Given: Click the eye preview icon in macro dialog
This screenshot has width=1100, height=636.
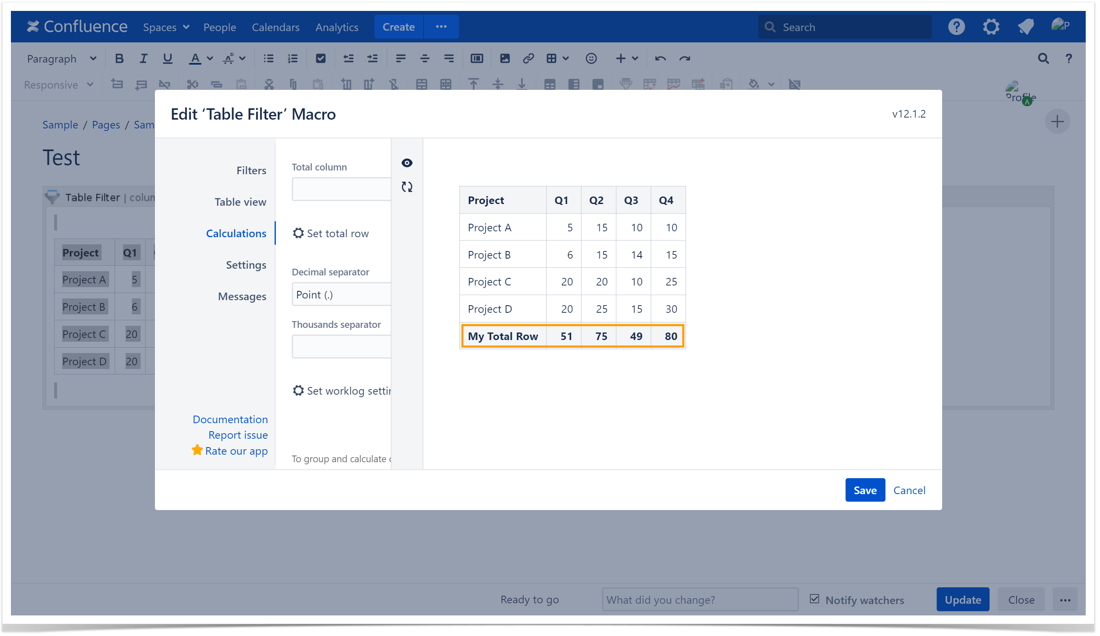Looking at the screenshot, I should coord(406,163).
